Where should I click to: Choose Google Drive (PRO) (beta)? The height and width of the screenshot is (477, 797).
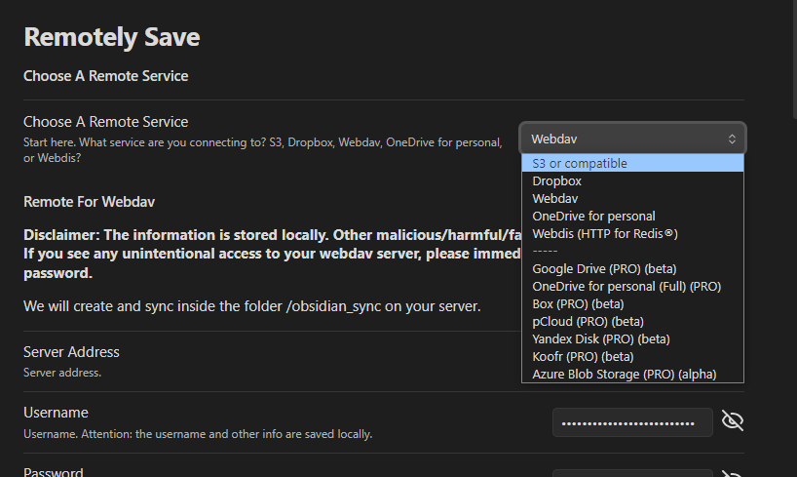coord(632,269)
